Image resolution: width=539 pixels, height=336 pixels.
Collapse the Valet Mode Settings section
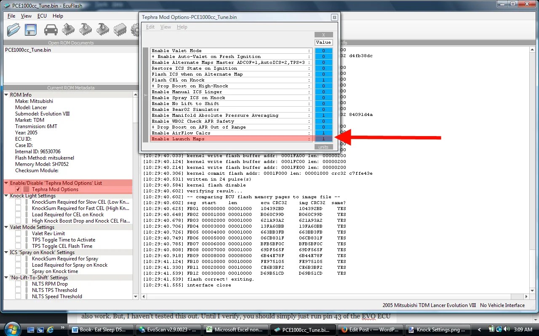(7, 227)
